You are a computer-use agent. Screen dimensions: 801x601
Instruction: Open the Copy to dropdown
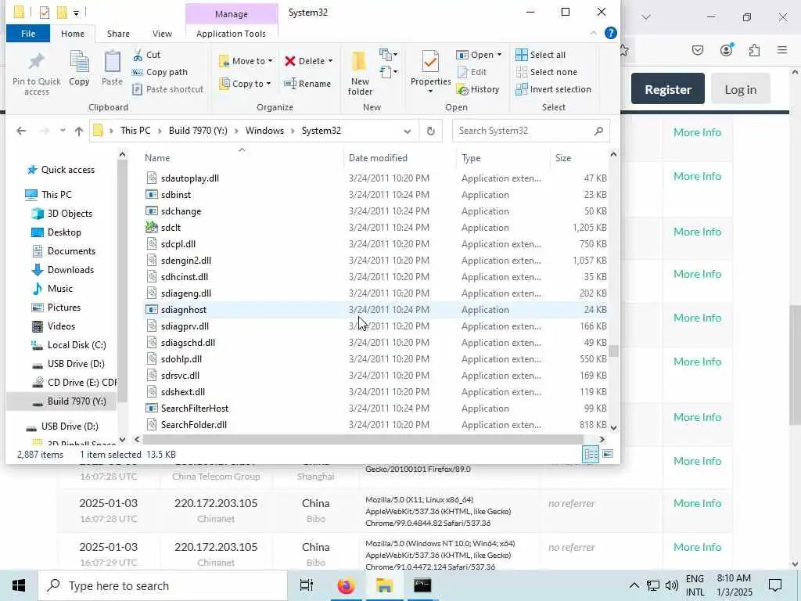[245, 84]
